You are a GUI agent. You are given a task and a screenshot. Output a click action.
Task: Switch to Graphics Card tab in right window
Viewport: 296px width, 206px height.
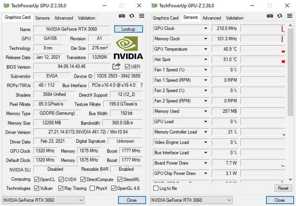point(166,18)
